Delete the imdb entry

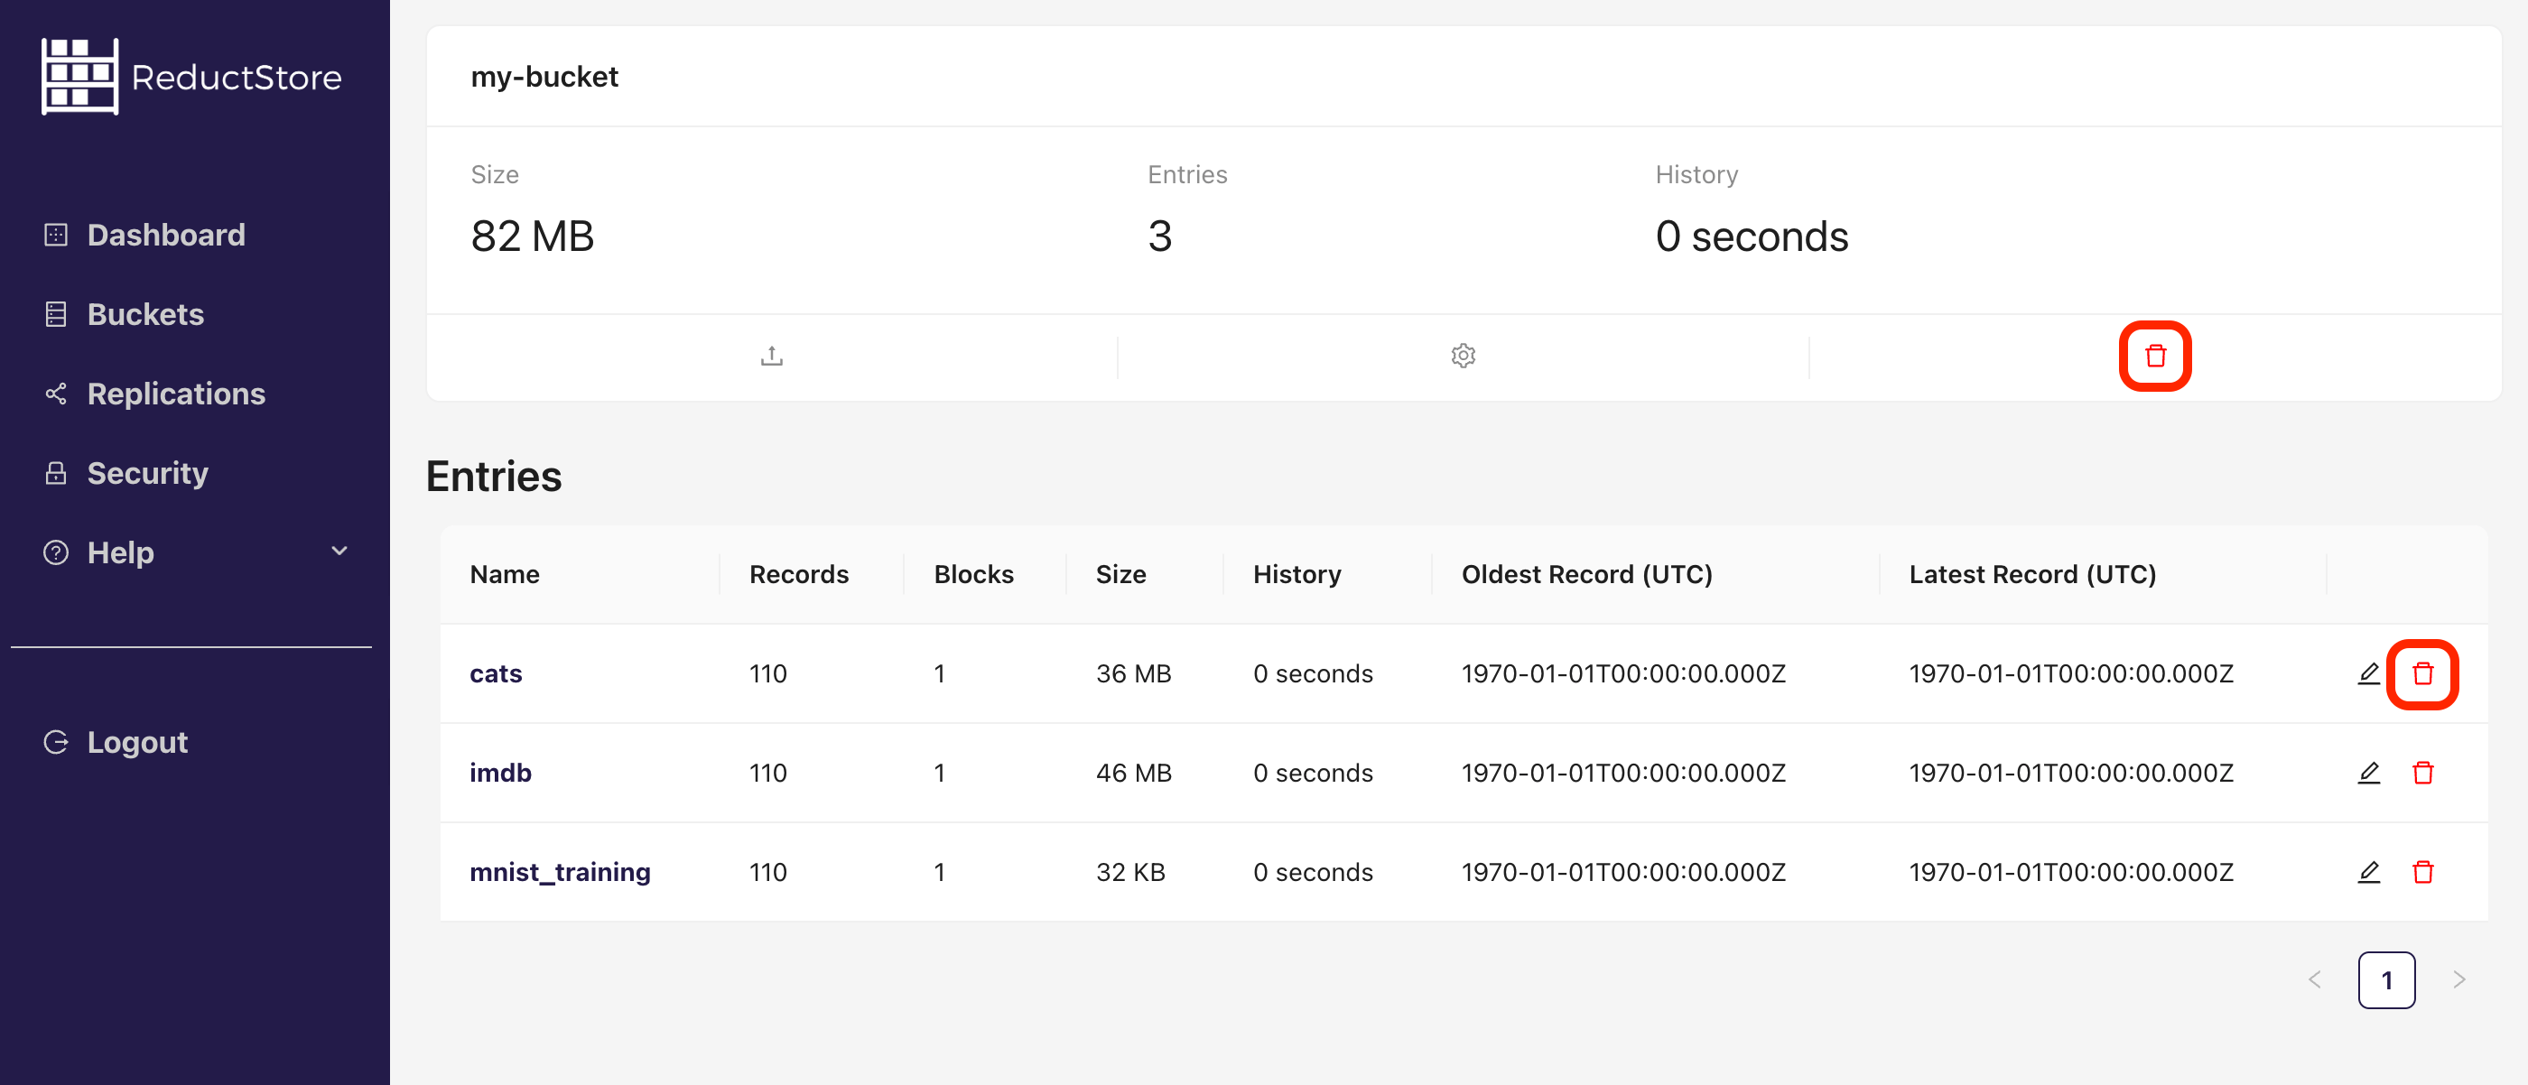[x=2424, y=772]
